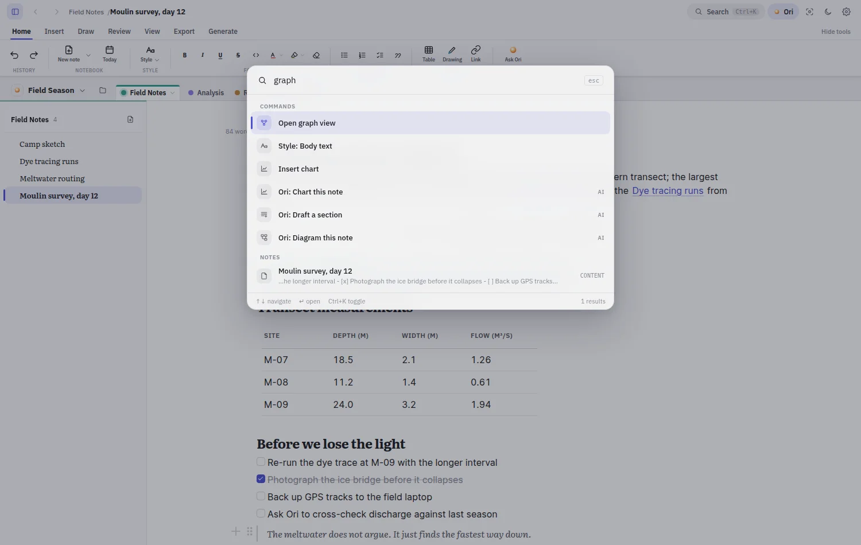Toggle the sidebar panel icon
861x545 pixels.
(15, 11)
